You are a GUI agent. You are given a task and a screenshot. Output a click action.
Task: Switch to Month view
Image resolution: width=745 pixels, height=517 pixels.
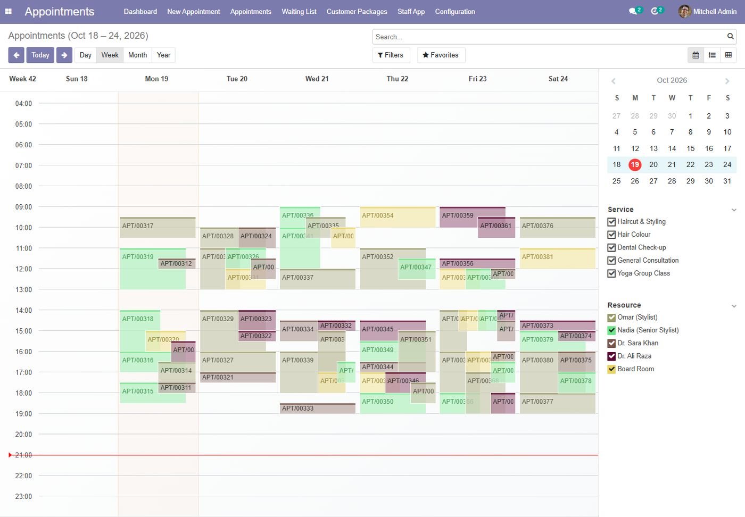138,55
